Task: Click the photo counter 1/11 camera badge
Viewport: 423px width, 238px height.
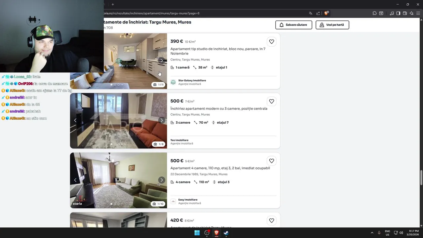Action: point(159,85)
